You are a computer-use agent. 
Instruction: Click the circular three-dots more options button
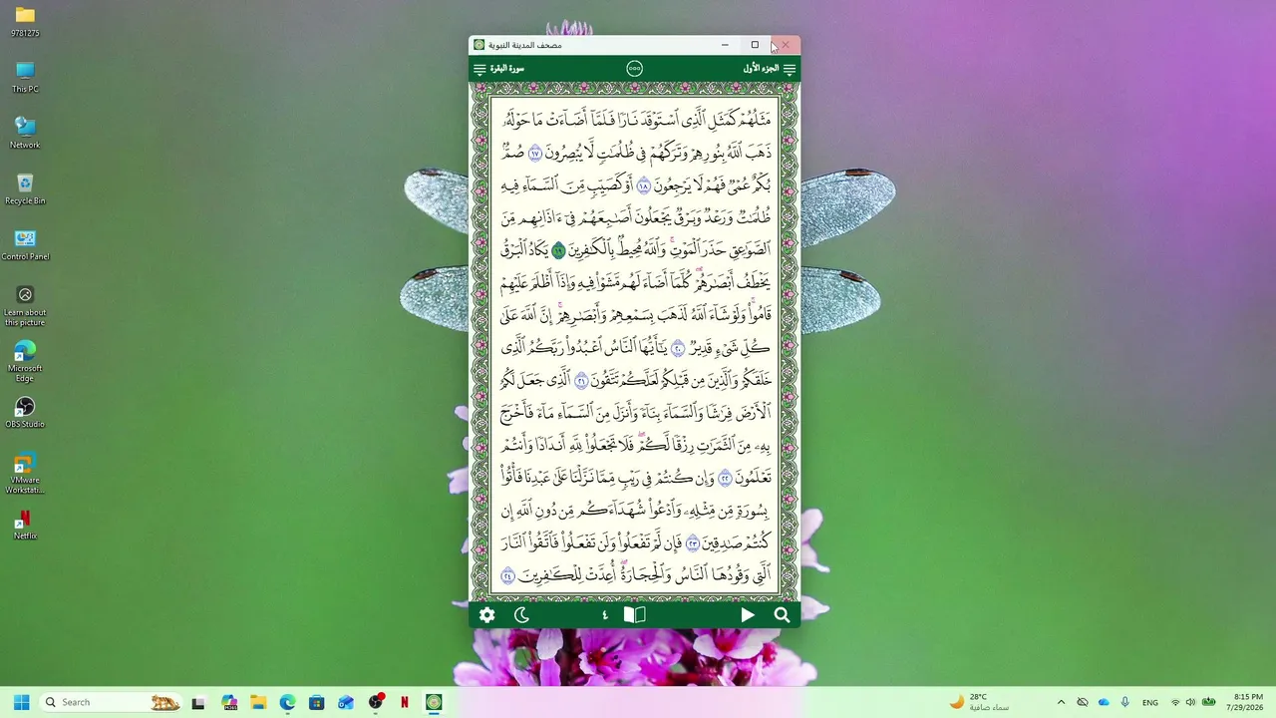(634, 69)
